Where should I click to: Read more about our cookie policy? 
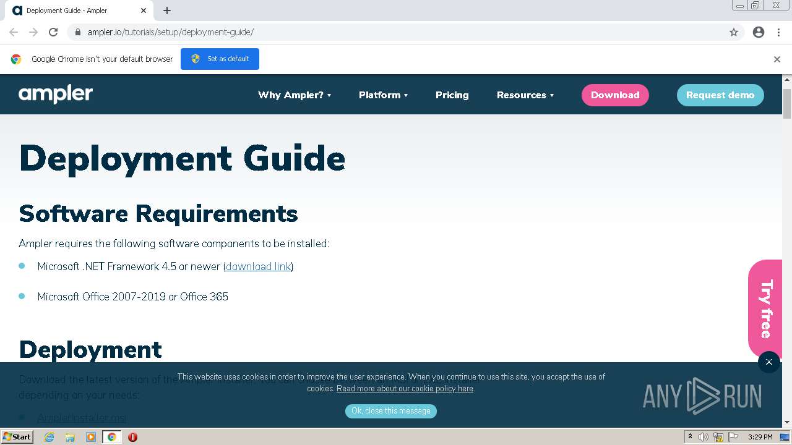point(405,389)
